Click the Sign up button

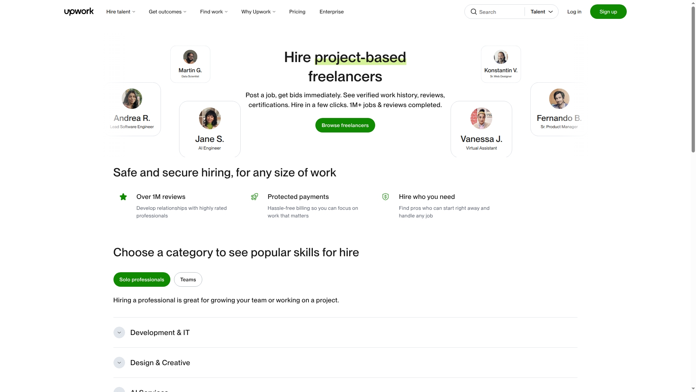click(x=608, y=12)
